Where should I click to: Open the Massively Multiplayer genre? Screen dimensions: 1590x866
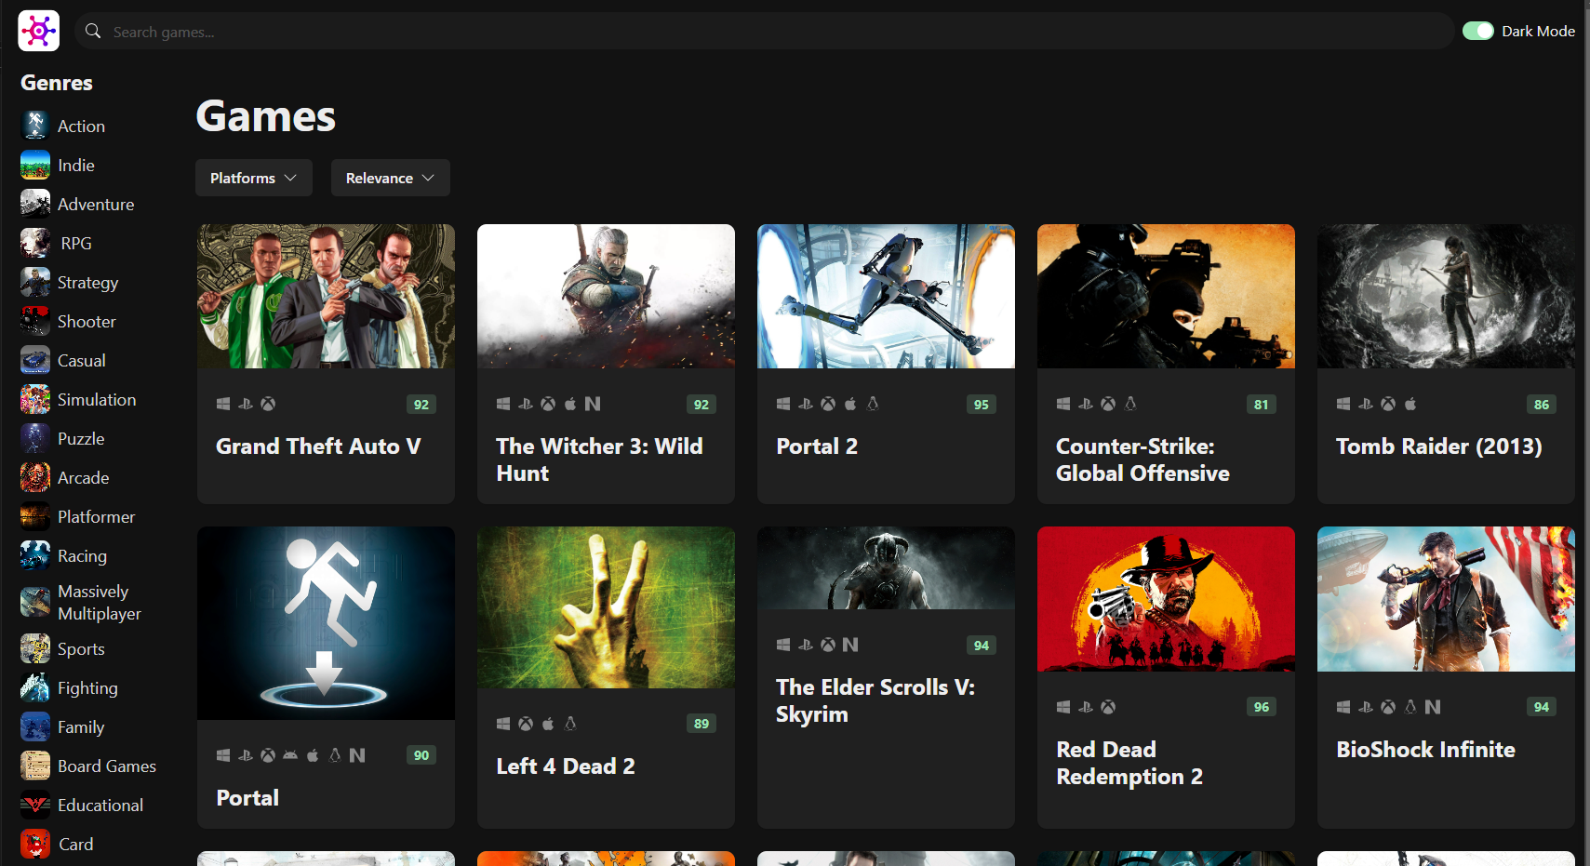click(x=100, y=603)
